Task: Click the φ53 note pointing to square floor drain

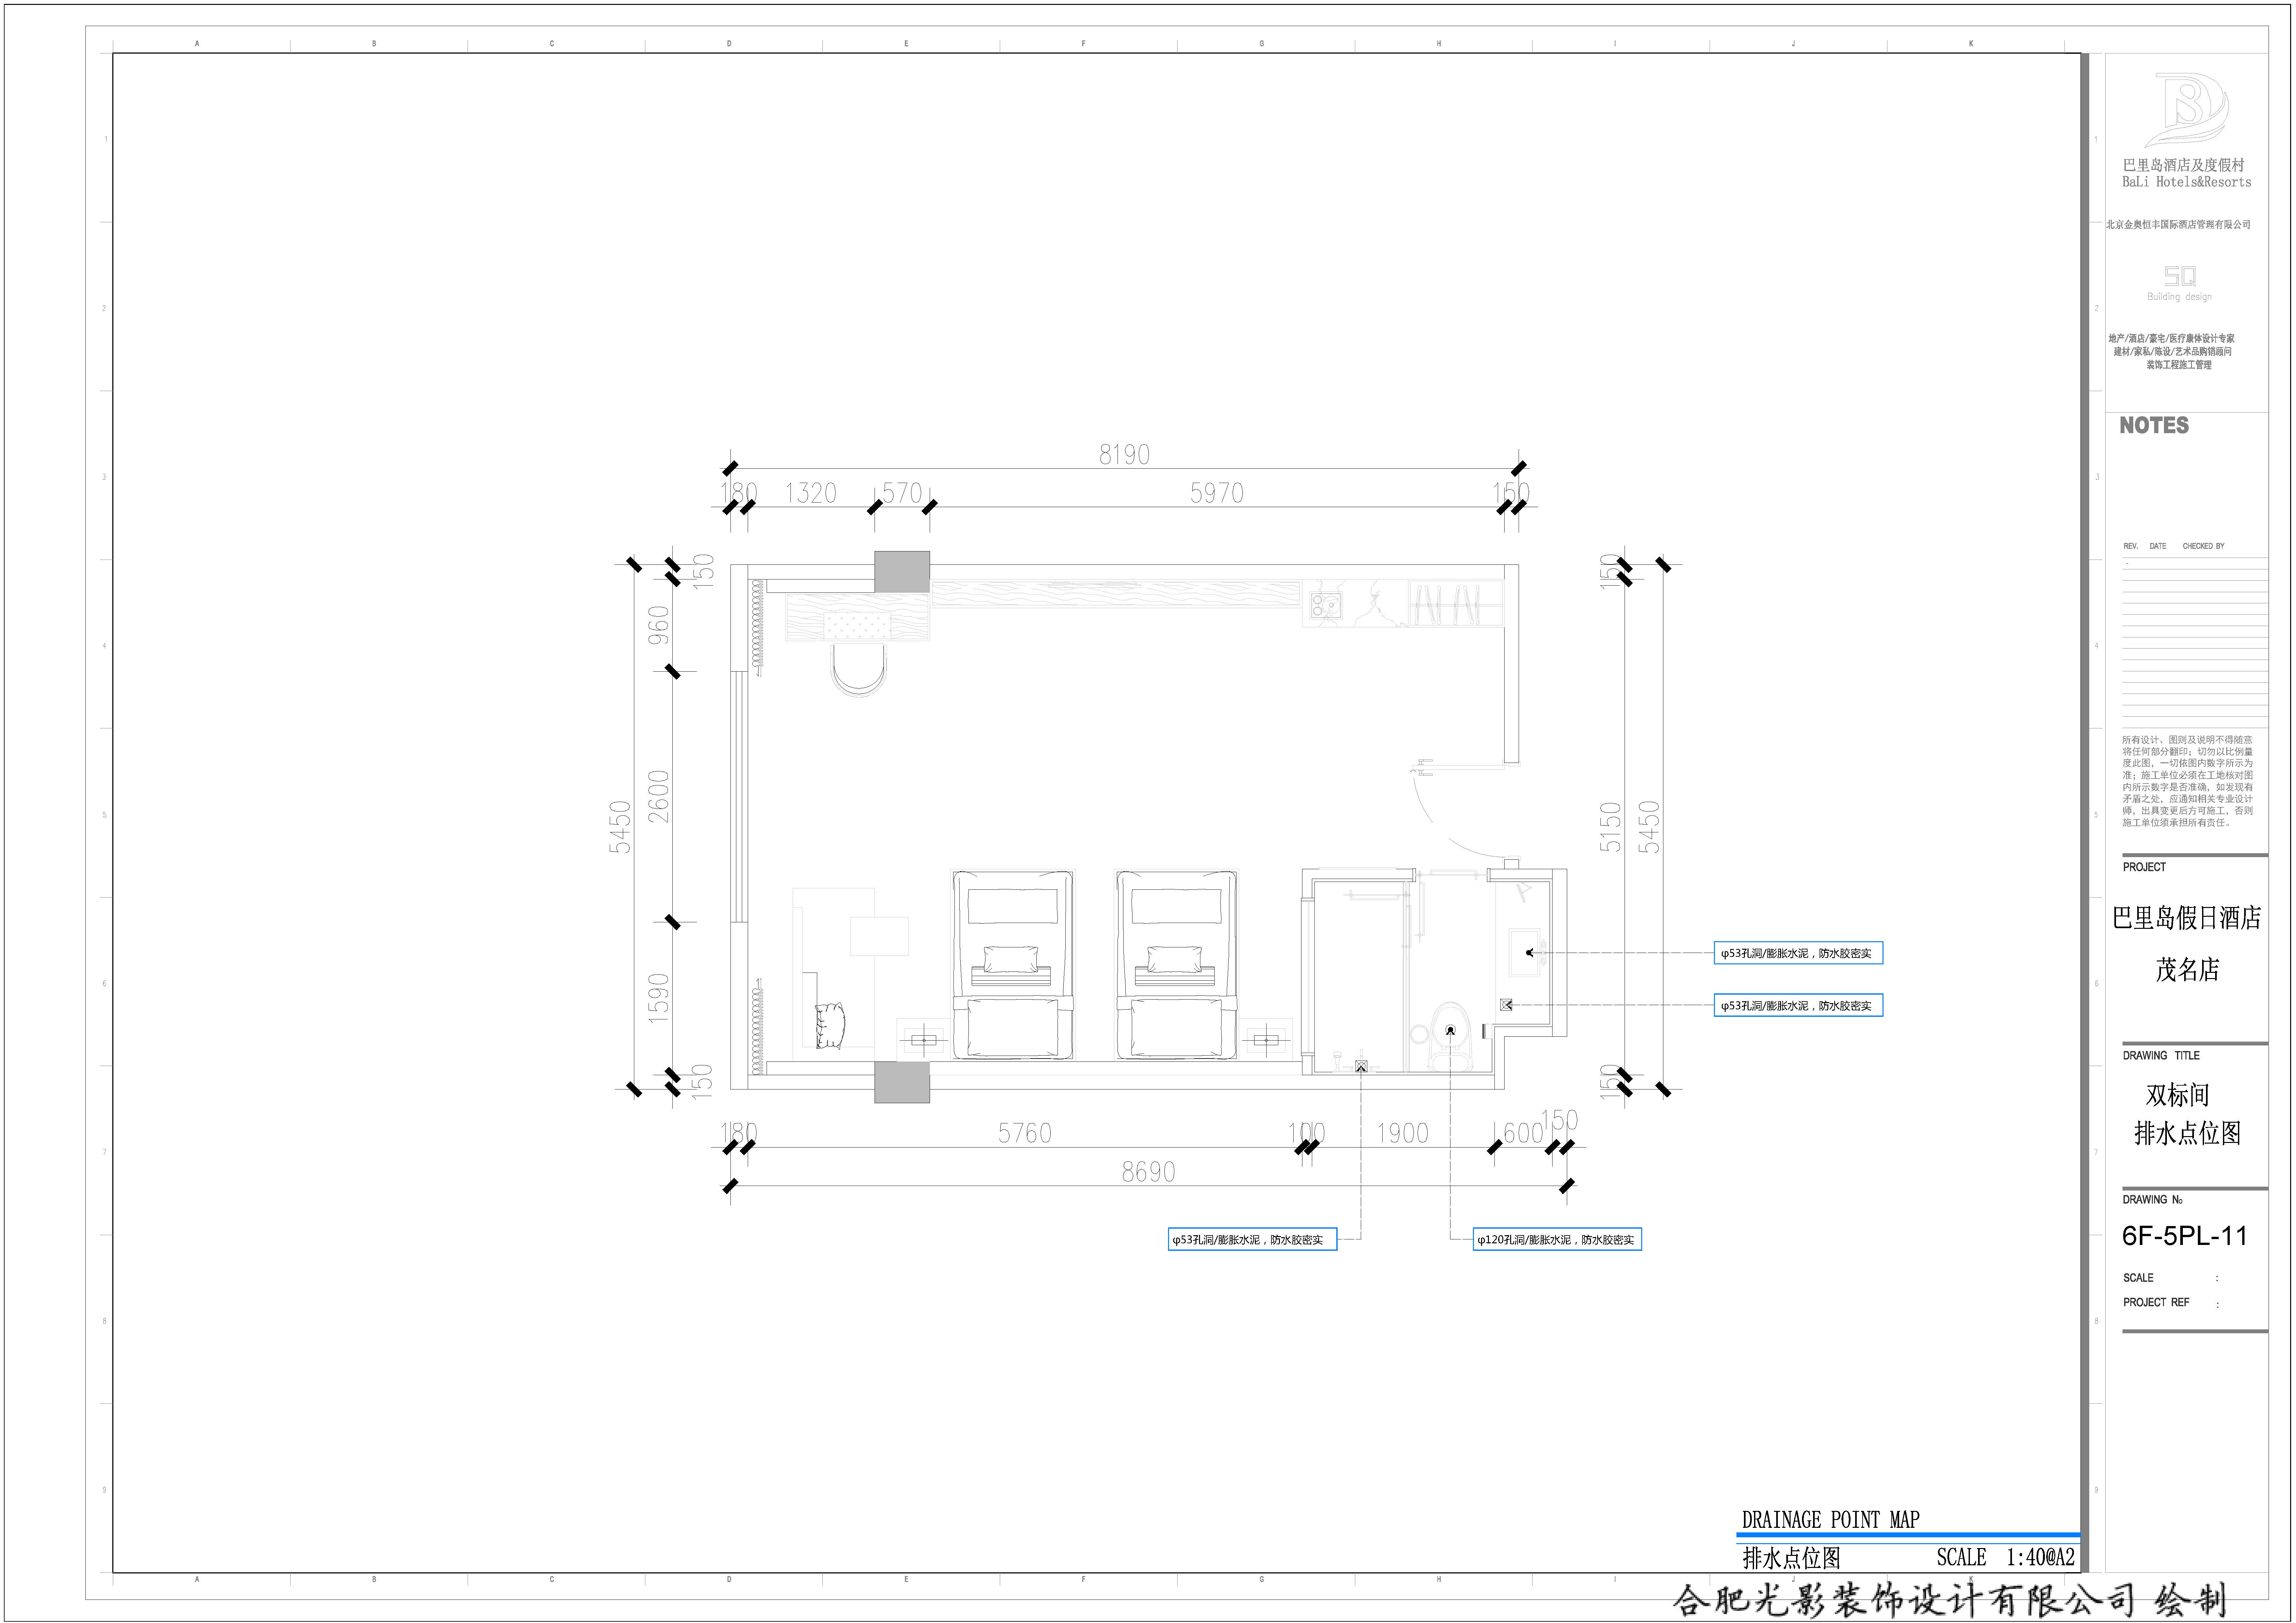Action: [1798, 1005]
